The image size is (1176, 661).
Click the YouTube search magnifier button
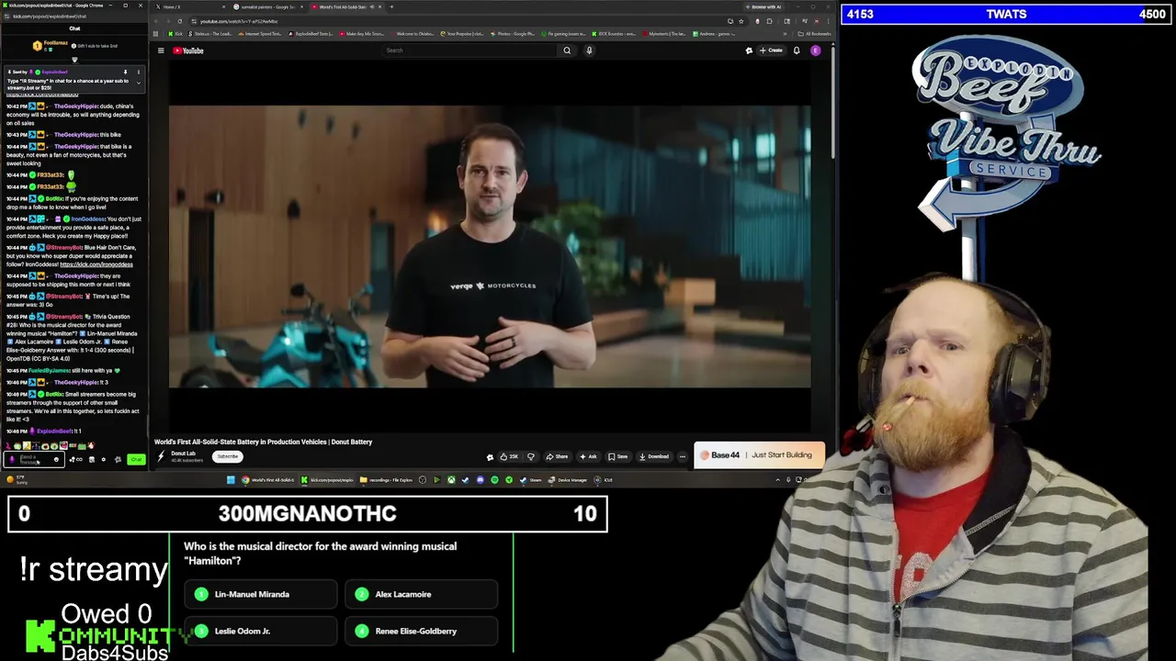tap(567, 50)
